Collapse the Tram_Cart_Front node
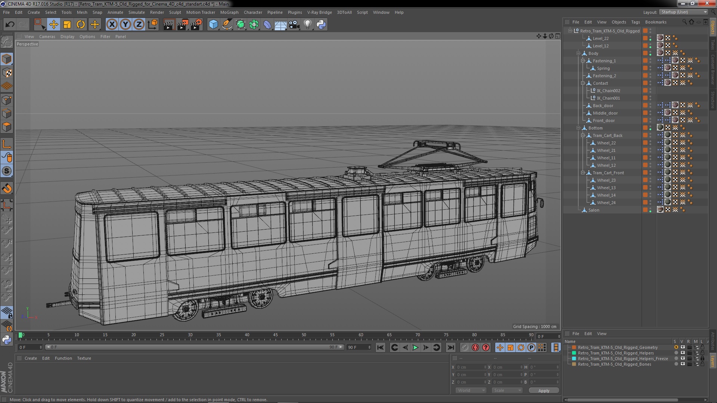 (x=583, y=173)
